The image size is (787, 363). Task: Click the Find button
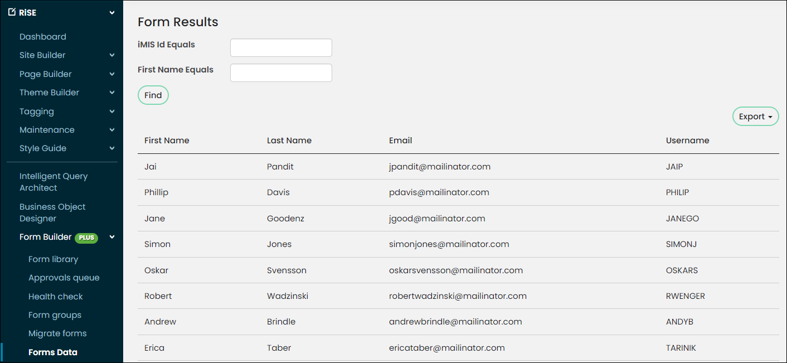[x=153, y=95]
